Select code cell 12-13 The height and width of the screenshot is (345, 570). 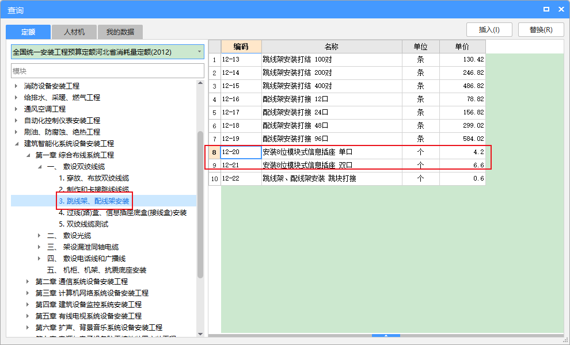pyautogui.click(x=241, y=60)
